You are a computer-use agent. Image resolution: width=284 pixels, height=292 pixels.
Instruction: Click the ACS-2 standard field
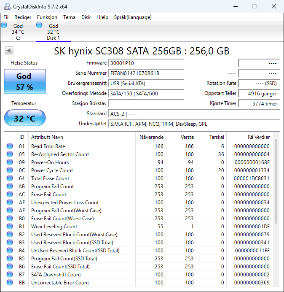click(194, 114)
